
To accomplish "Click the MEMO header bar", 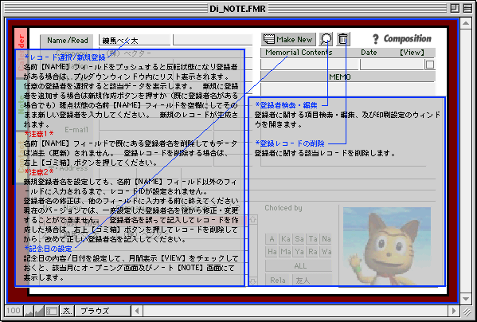I will [348, 77].
